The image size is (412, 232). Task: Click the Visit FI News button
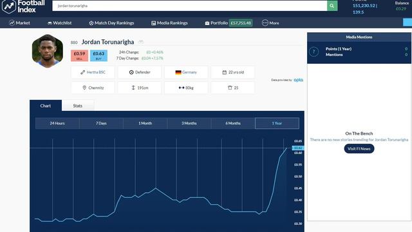point(359,149)
